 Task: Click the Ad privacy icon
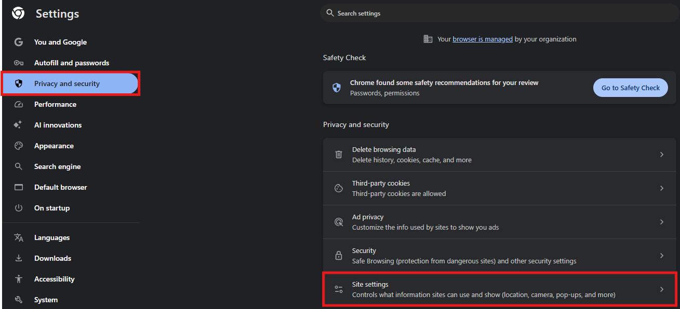coord(339,222)
